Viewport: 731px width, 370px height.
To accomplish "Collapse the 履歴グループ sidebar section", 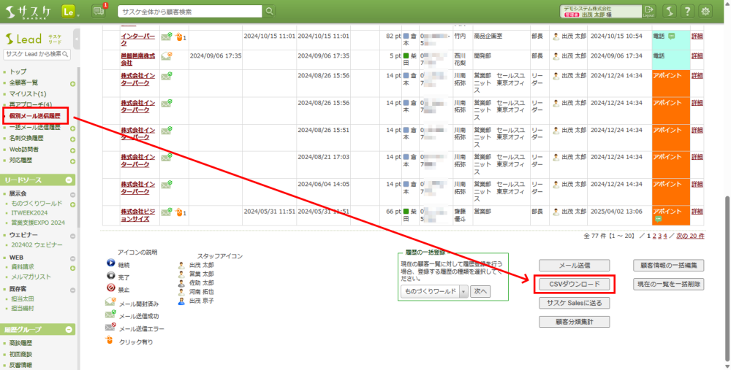I will tap(69, 329).
